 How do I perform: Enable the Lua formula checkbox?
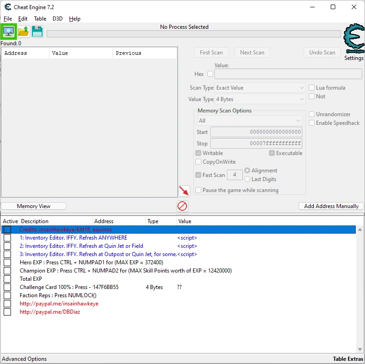tap(311, 88)
